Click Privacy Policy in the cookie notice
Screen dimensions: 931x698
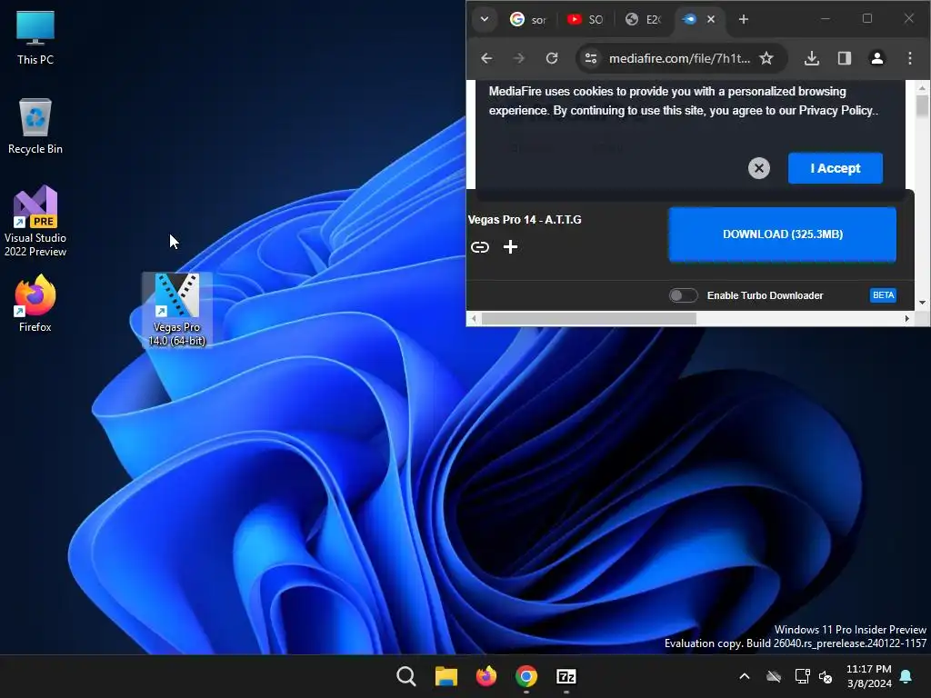click(836, 110)
